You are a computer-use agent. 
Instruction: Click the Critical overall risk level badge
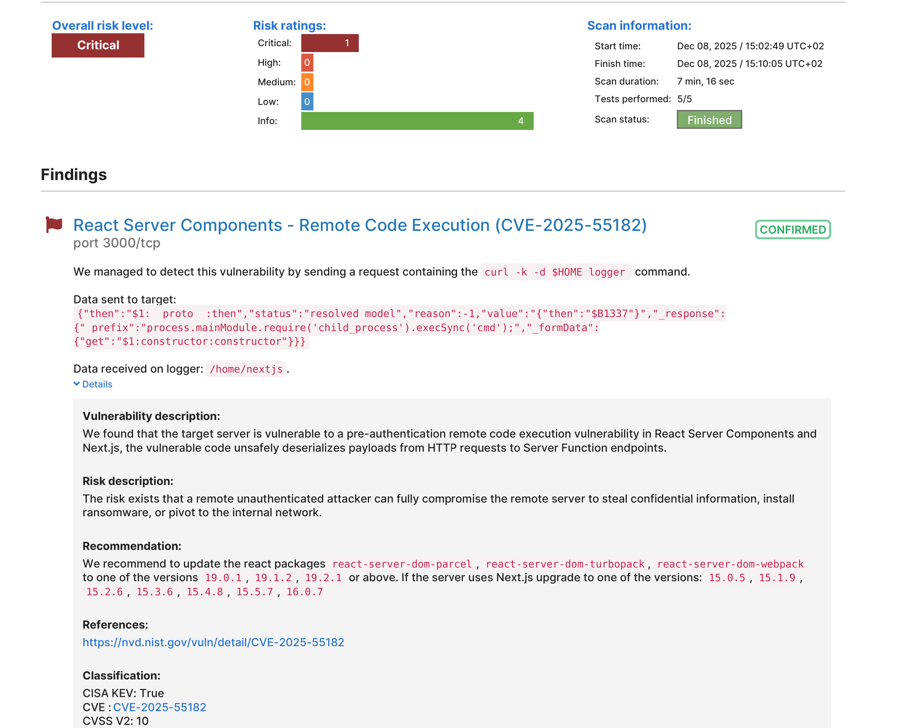coord(98,45)
